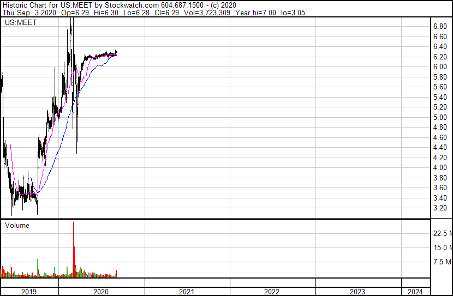Screen dimensions: 453x296
Task: Select the 2019 year label
Action: pyautogui.click(x=28, y=292)
